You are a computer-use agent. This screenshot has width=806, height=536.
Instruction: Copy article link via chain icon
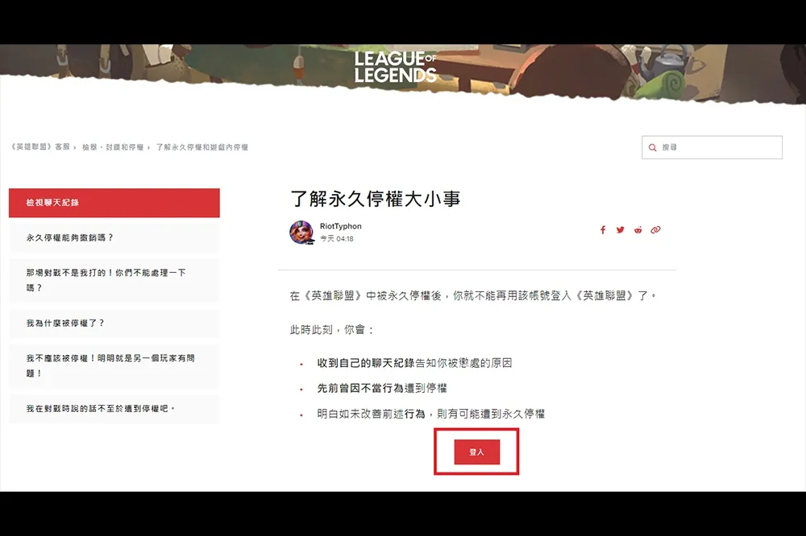pyautogui.click(x=655, y=230)
